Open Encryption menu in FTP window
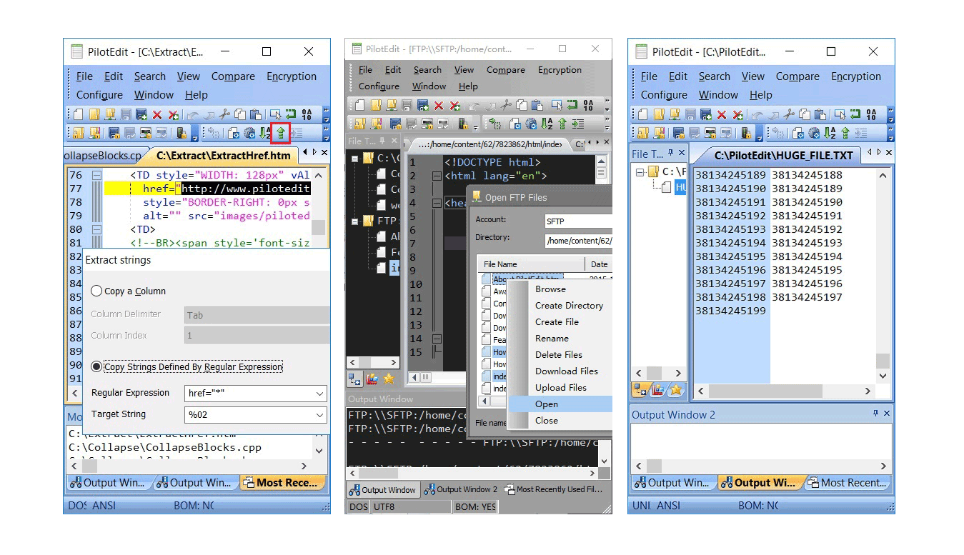The width and height of the screenshot is (964, 555). [x=560, y=69]
